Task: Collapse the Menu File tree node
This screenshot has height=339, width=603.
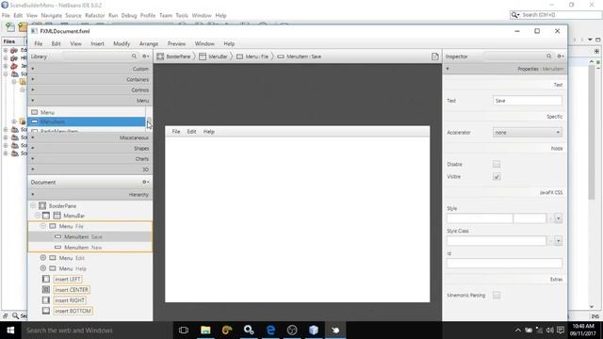Action: coord(43,226)
